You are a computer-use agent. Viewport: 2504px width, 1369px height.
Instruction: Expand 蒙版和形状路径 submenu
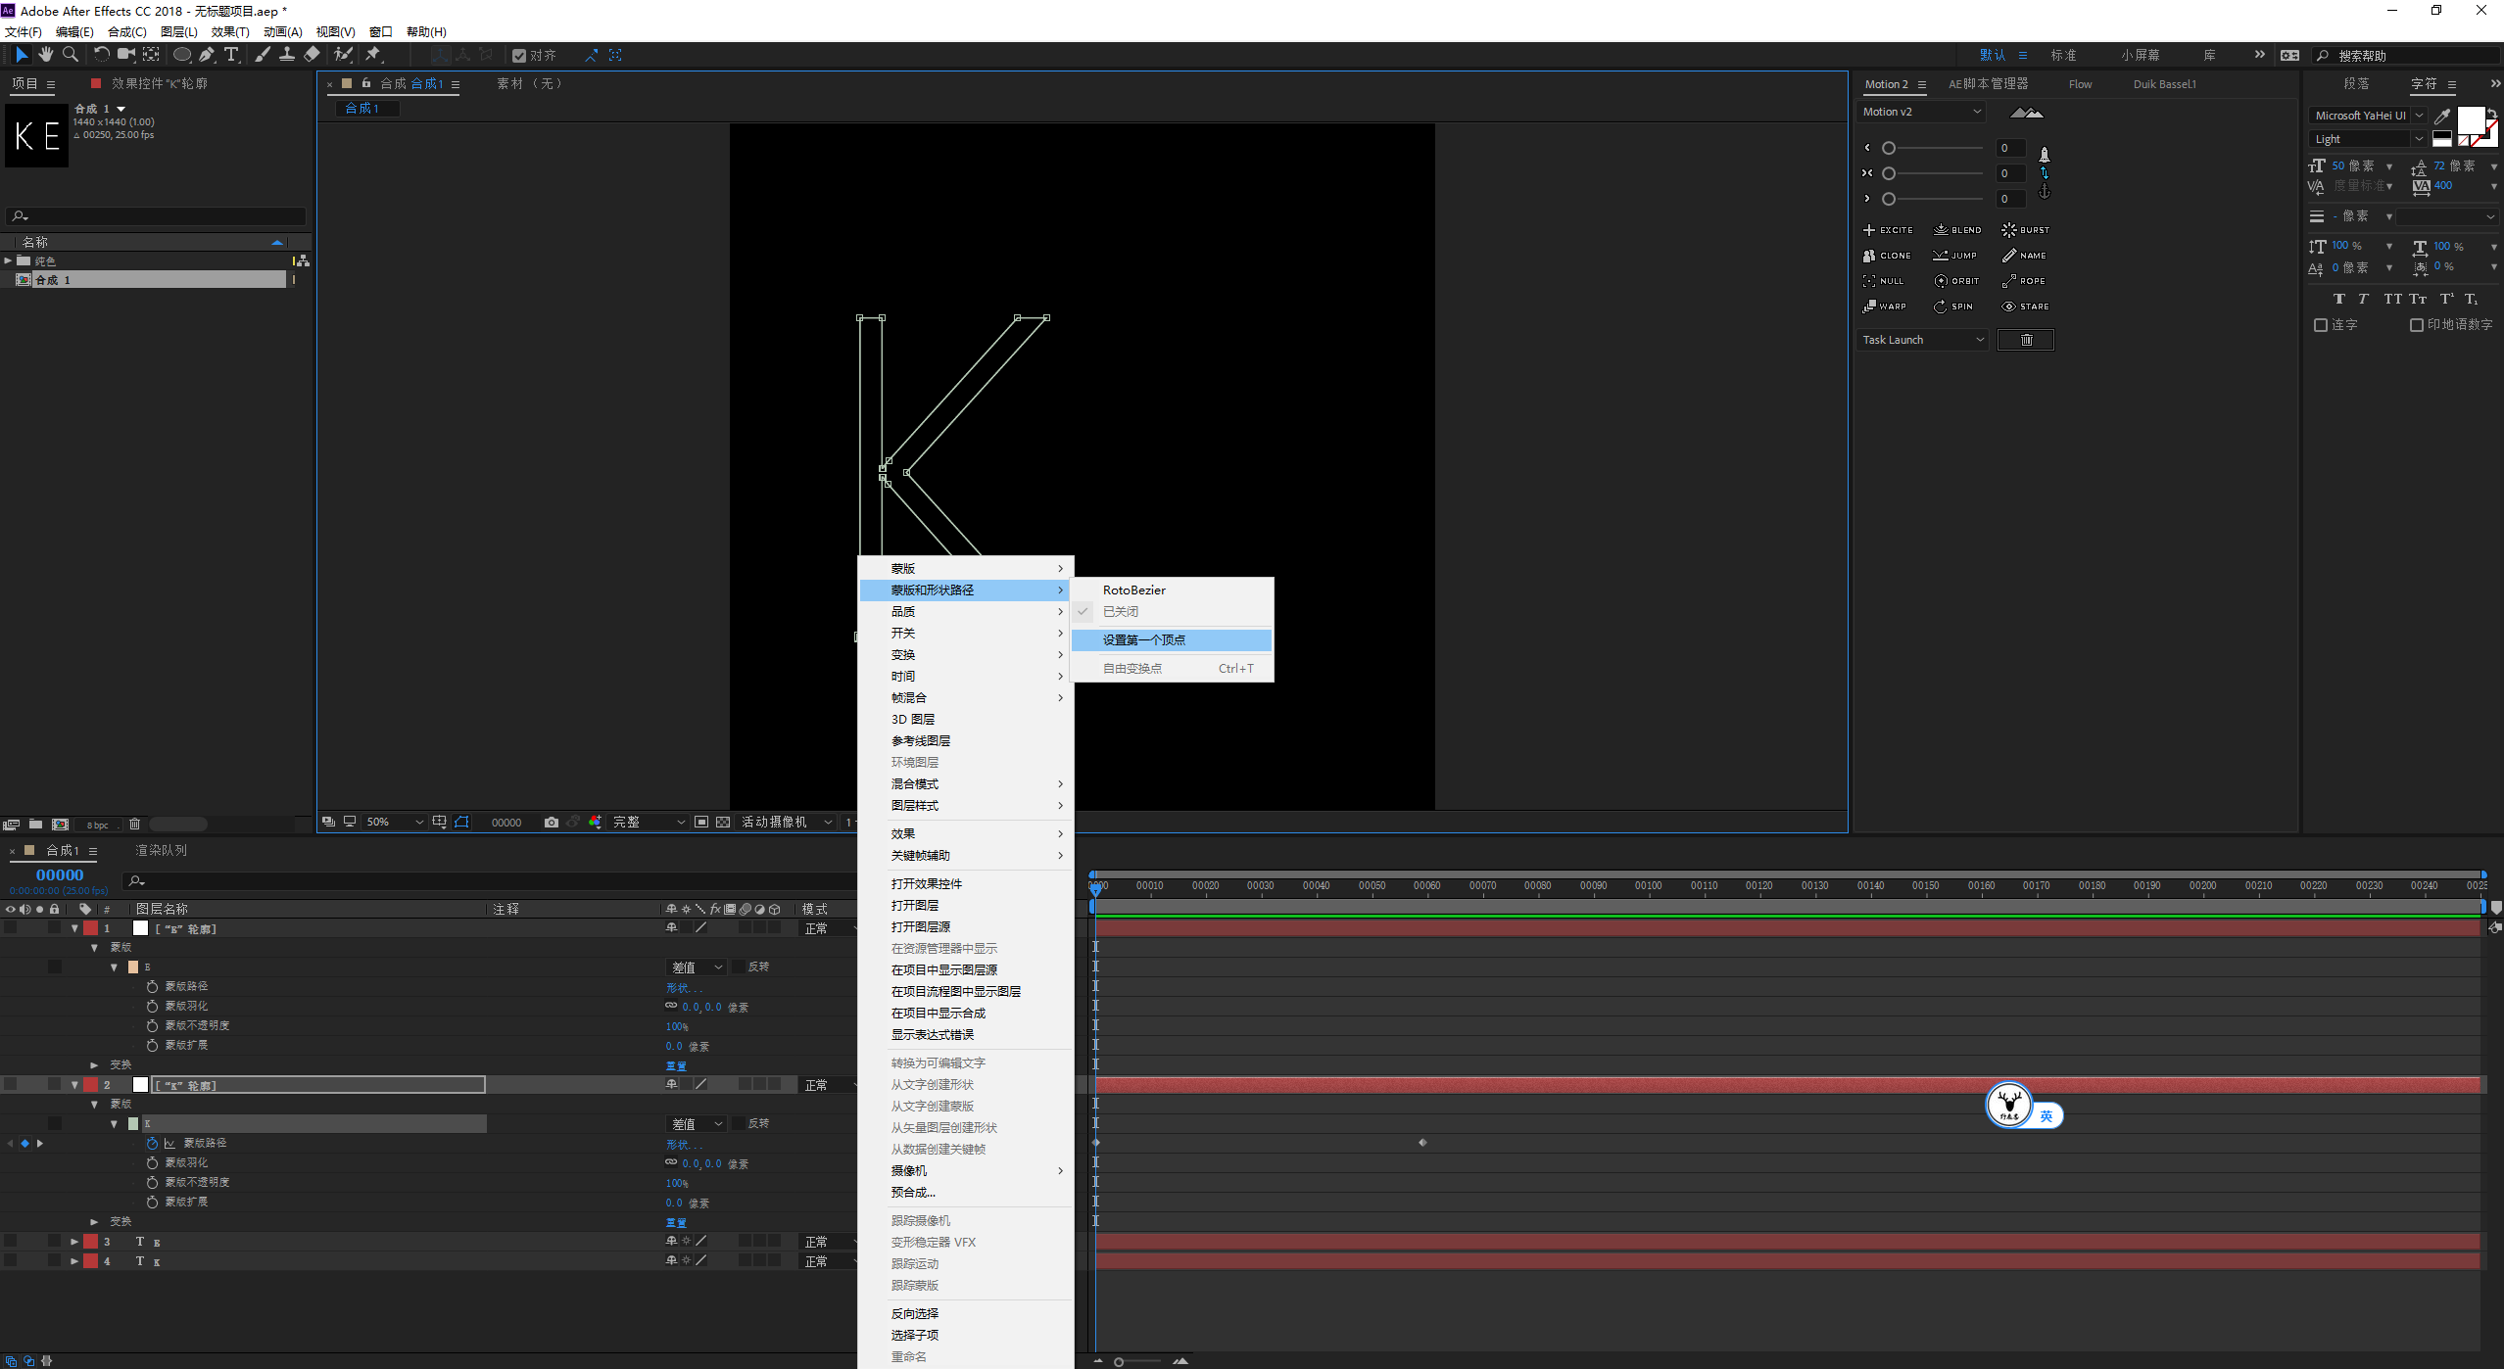(971, 589)
